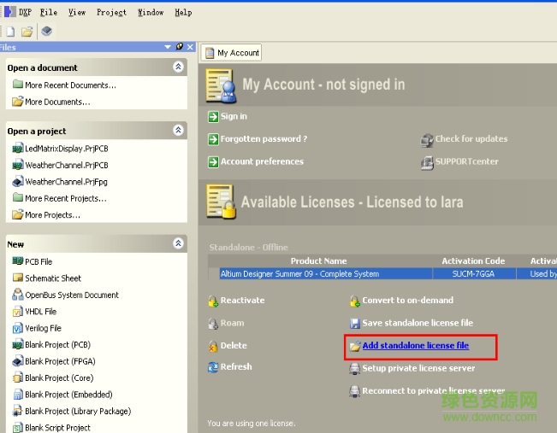Switch to the My Account tab
The height and width of the screenshot is (433, 557).
pos(232,52)
